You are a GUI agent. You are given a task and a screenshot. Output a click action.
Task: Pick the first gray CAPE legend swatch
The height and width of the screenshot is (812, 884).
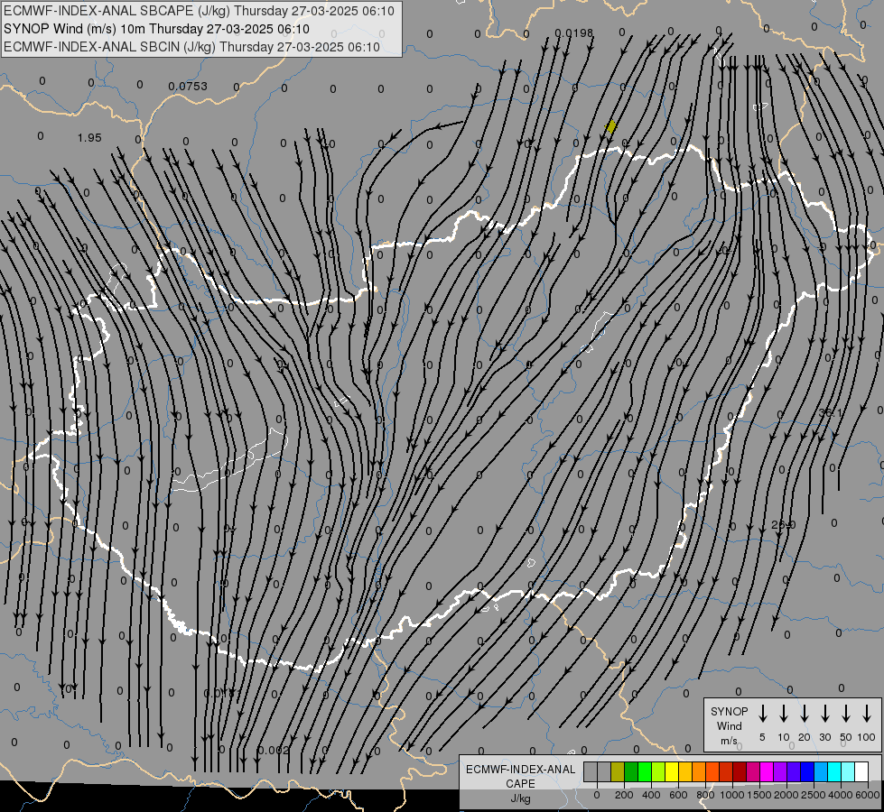(x=591, y=771)
